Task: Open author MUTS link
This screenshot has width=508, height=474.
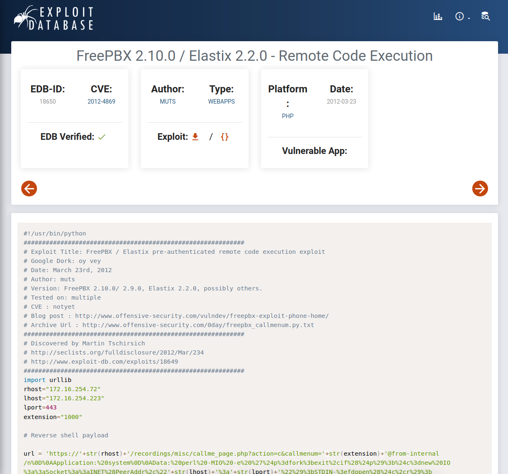Action: tap(168, 102)
